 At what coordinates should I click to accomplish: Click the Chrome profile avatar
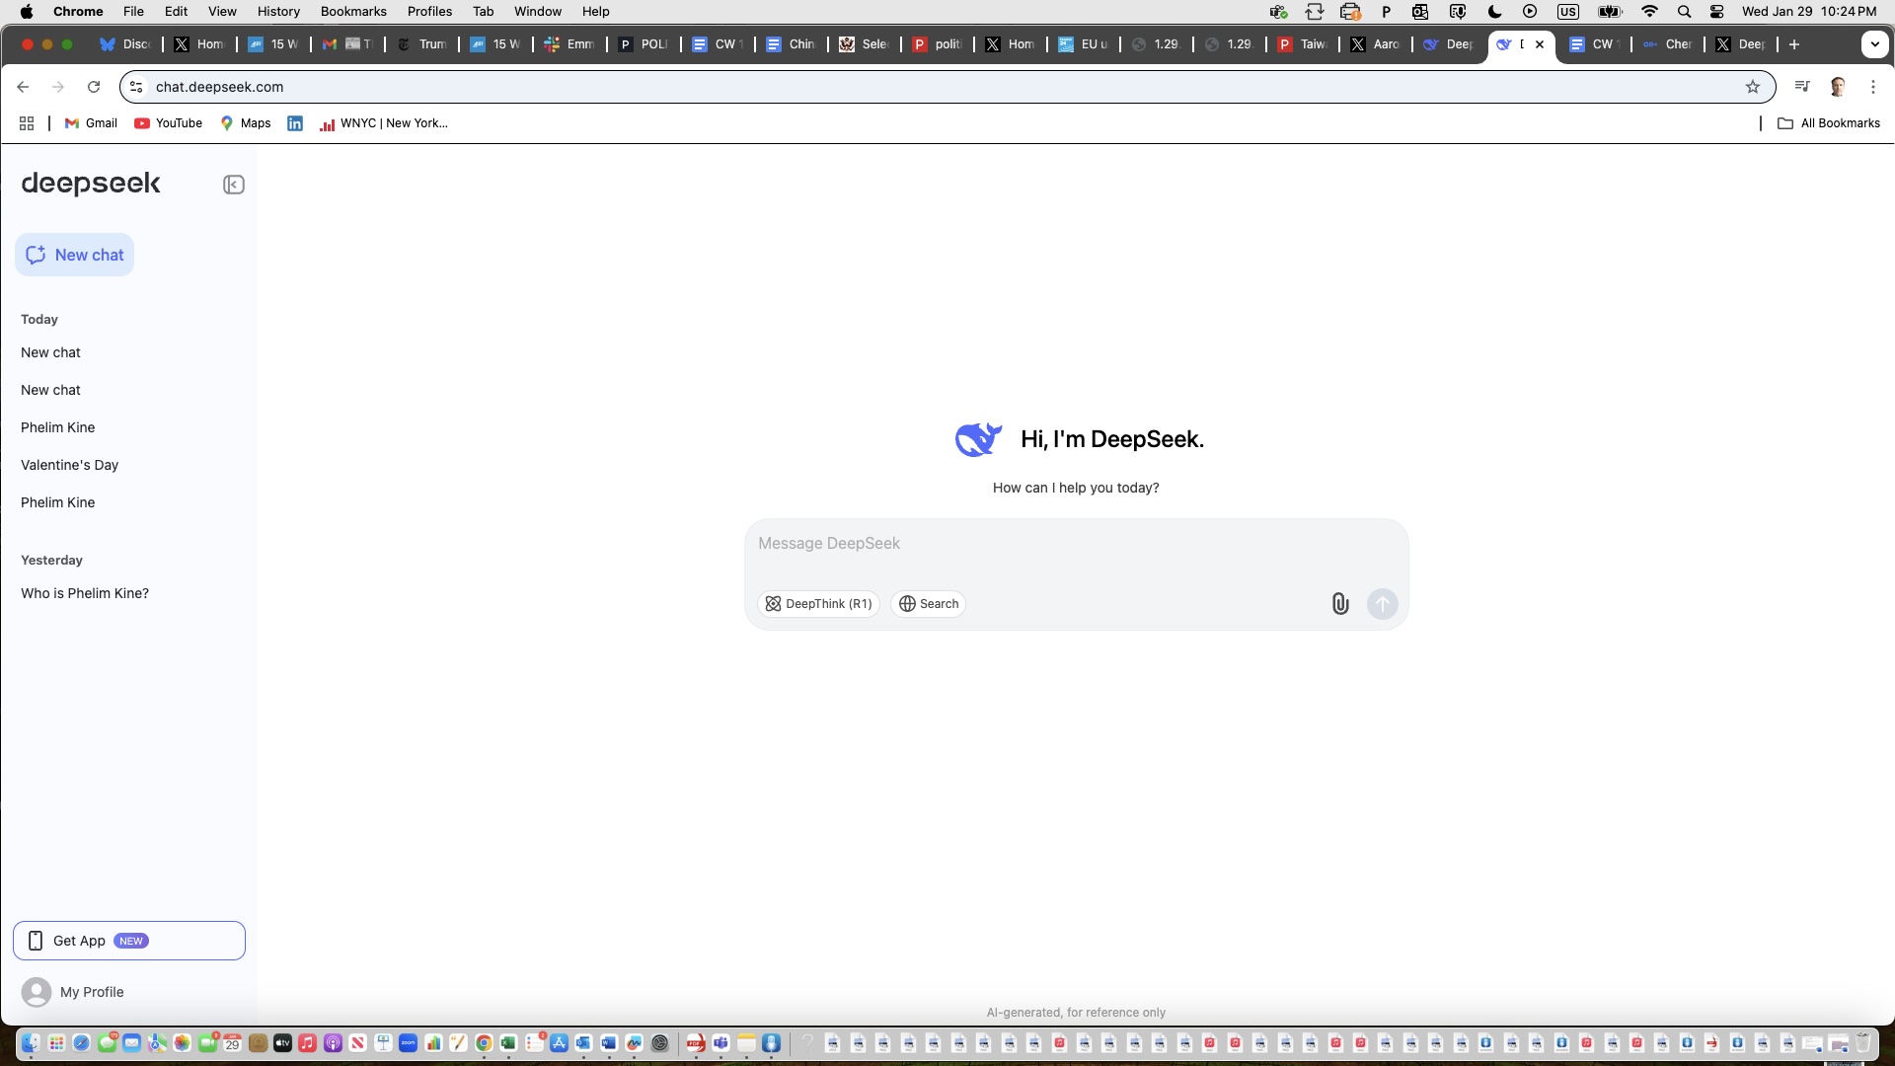coord(1838,87)
